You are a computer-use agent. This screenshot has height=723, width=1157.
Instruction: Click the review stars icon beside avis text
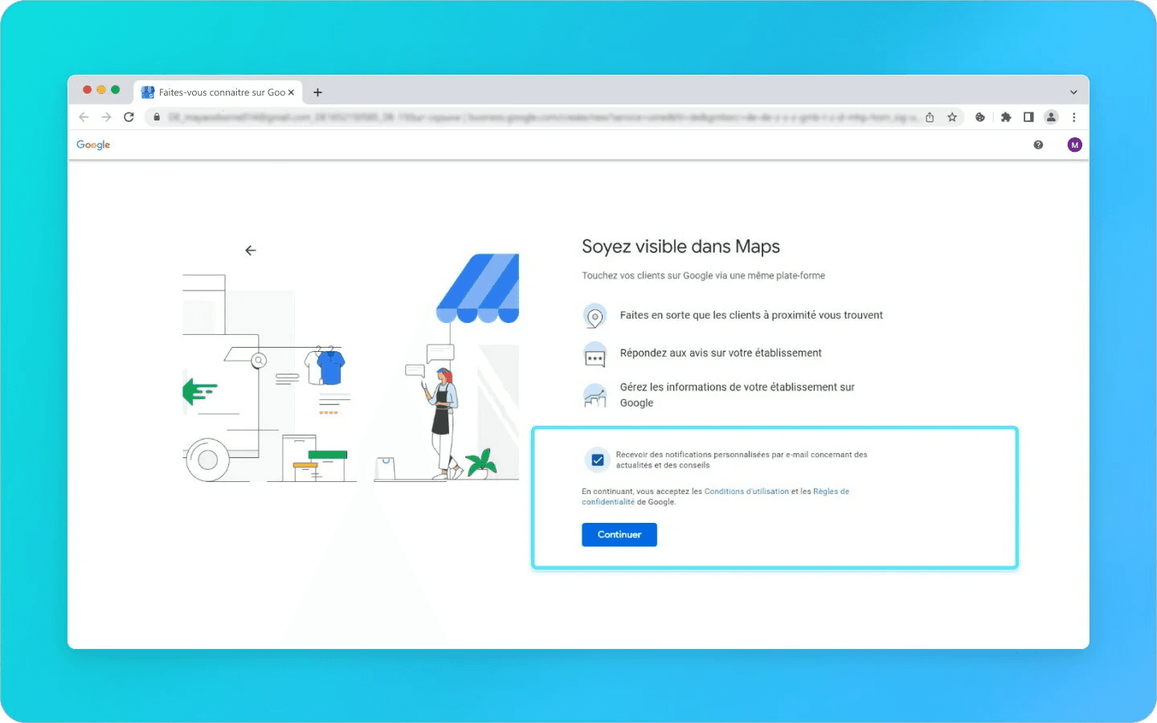tap(595, 354)
